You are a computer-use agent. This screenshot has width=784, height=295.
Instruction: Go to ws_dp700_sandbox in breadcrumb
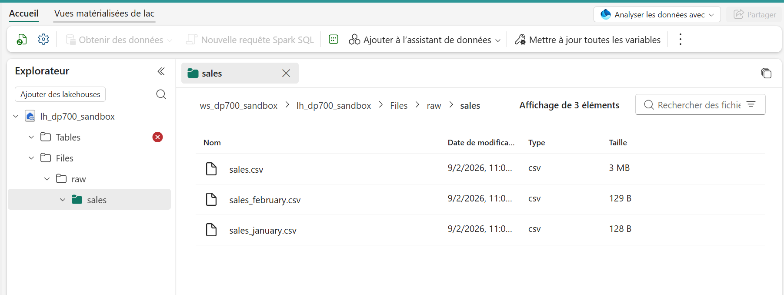tap(238, 105)
